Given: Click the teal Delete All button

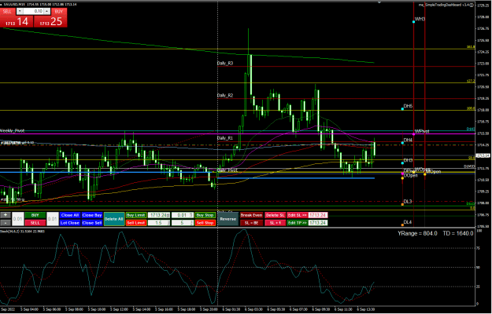Looking at the screenshot, I should pyautogui.click(x=114, y=219).
